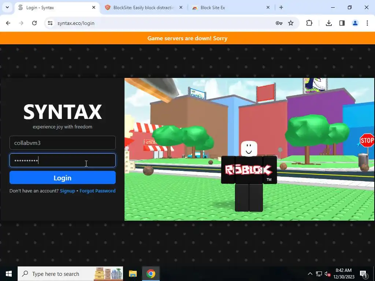Open saved passwords key icon
Image resolution: width=375 pixels, height=281 pixels.
pyautogui.click(x=279, y=23)
